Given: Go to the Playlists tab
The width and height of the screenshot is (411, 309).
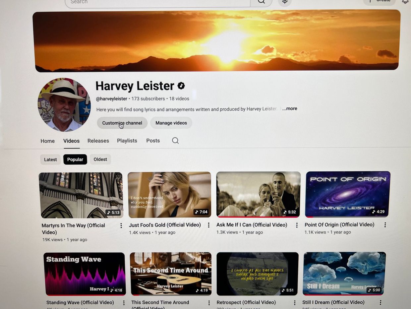Looking at the screenshot, I should (127, 141).
